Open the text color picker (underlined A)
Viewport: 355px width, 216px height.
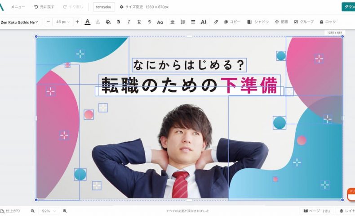(87, 22)
